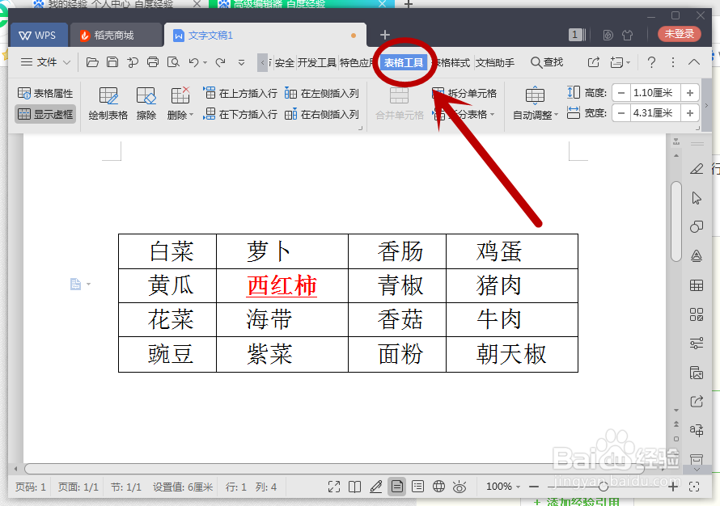Open 表格属性 table properties
Viewport: 720px width, 506px height.
pyautogui.click(x=45, y=91)
